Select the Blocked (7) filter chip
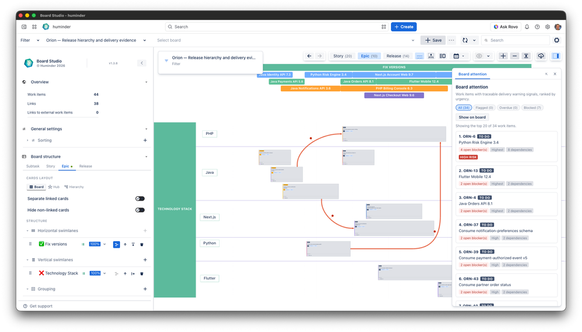 [x=532, y=108]
